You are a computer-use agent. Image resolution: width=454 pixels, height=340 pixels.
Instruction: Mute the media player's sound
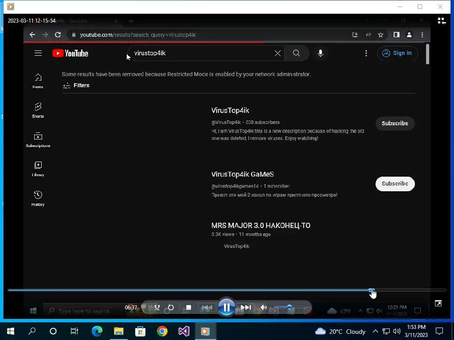click(x=263, y=307)
